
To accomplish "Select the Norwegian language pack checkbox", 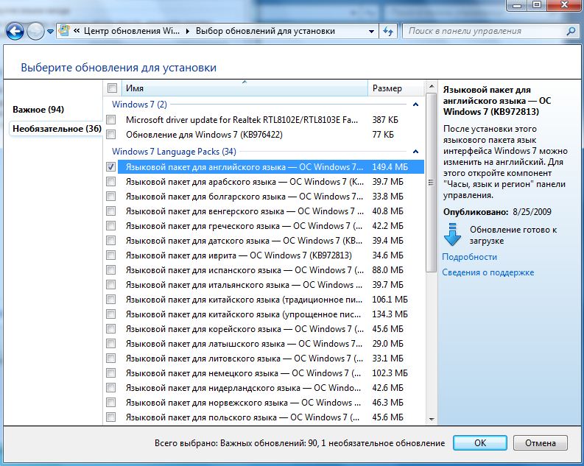I will (111, 403).
